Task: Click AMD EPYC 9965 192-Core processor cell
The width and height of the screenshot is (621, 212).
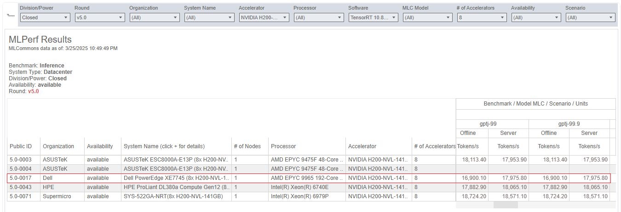Action: pyautogui.click(x=307, y=178)
